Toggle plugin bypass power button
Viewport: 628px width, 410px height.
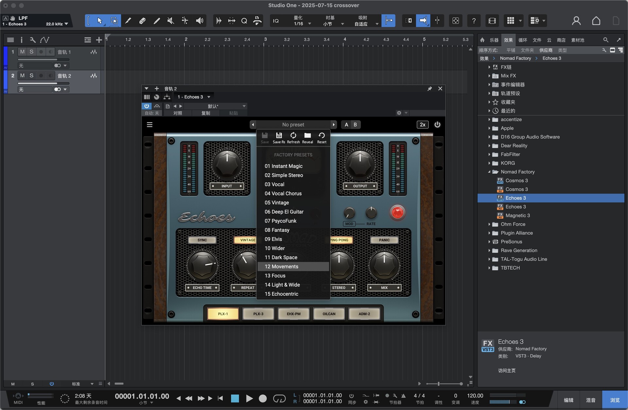coord(147,106)
